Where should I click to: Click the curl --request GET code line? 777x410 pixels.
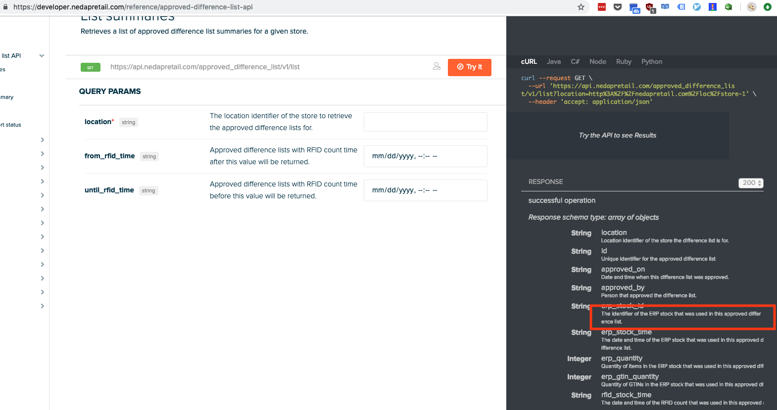tap(557, 78)
